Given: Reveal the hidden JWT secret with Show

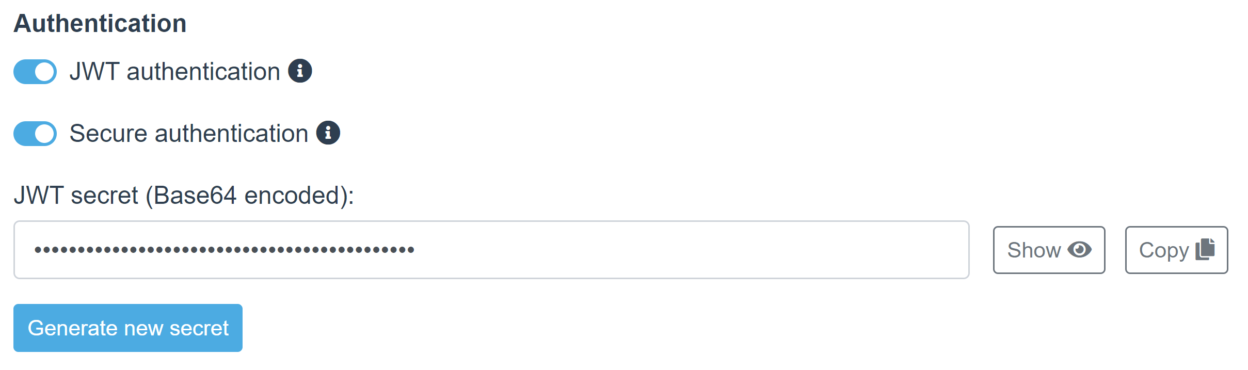Looking at the screenshot, I should tap(1049, 250).
